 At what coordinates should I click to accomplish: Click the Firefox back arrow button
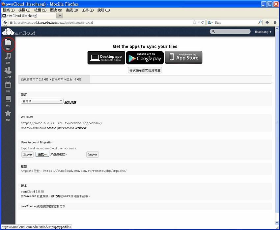pyautogui.click(x=5, y=22)
